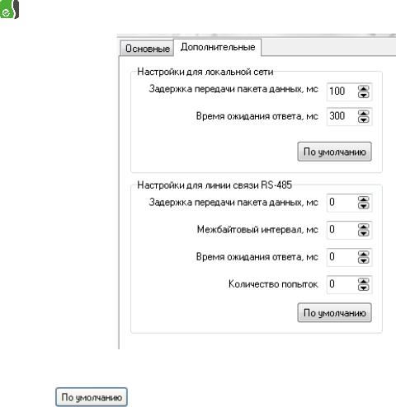This screenshot has height=407, width=396.
Task: Decrease RS-485 packet transmission delay
Action: coord(364,206)
